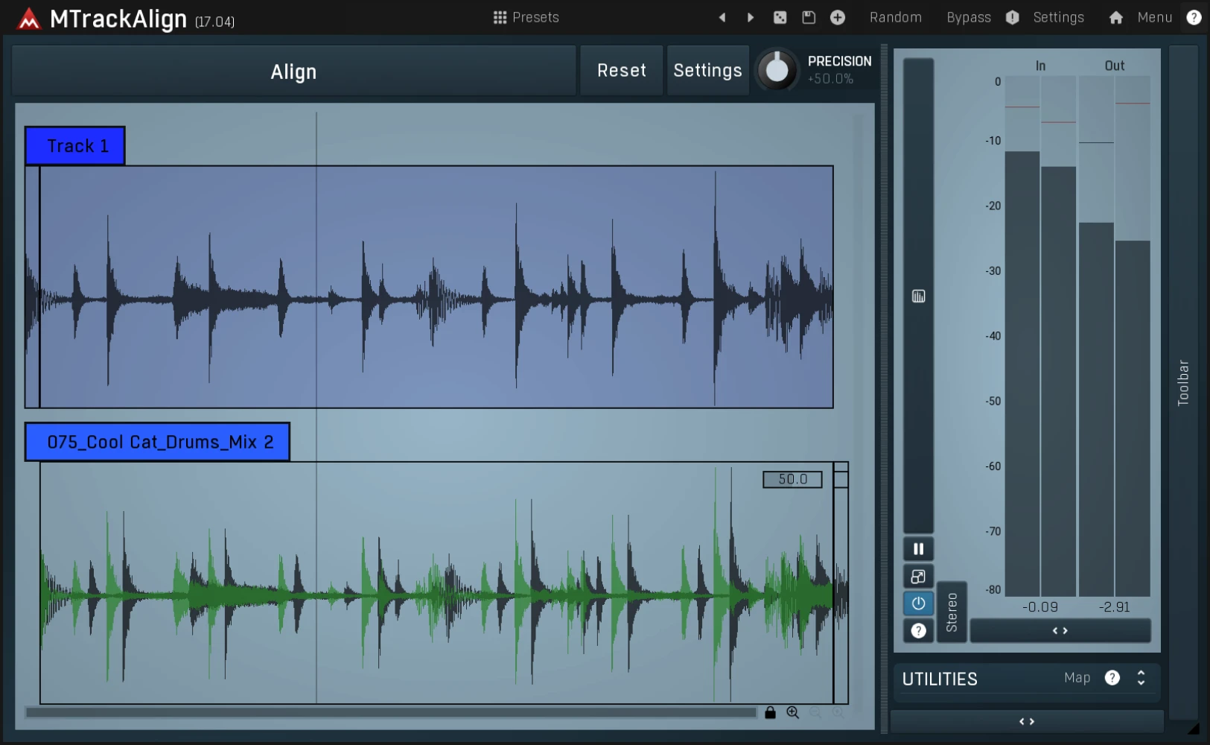
Task: Open the Map dropdown in Utilities
Action: [1078, 678]
